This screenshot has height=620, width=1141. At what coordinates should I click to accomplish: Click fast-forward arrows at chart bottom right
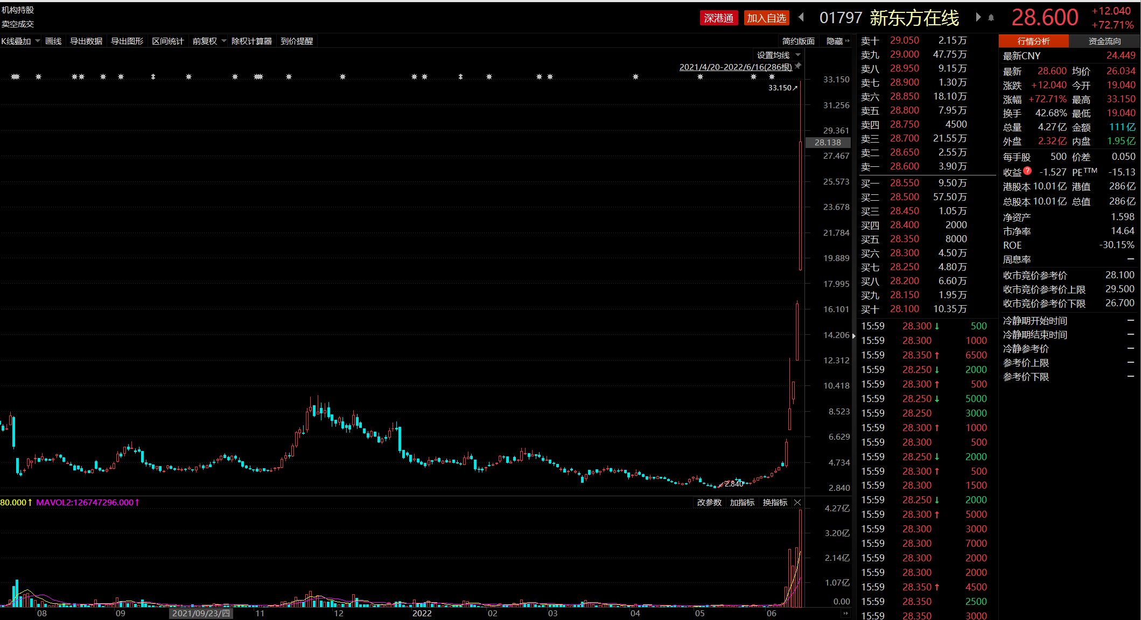point(845,614)
